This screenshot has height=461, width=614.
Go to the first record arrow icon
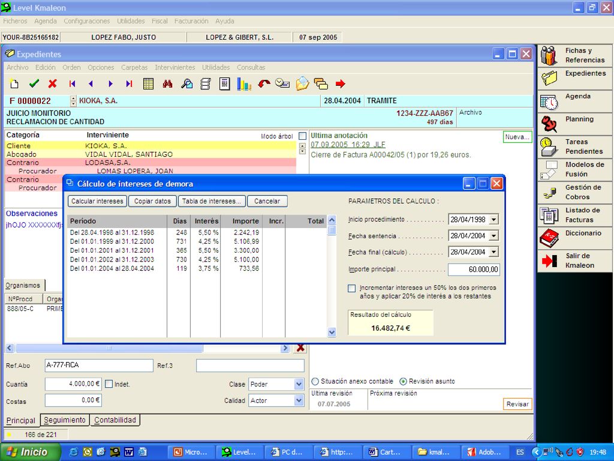pos(72,83)
